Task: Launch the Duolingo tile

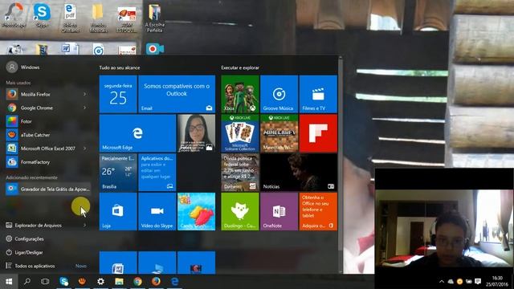Action: point(240,211)
